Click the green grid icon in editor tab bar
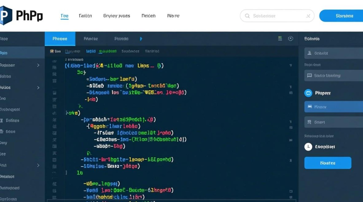The height and width of the screenshot is (202, 363). click(280, 39)
